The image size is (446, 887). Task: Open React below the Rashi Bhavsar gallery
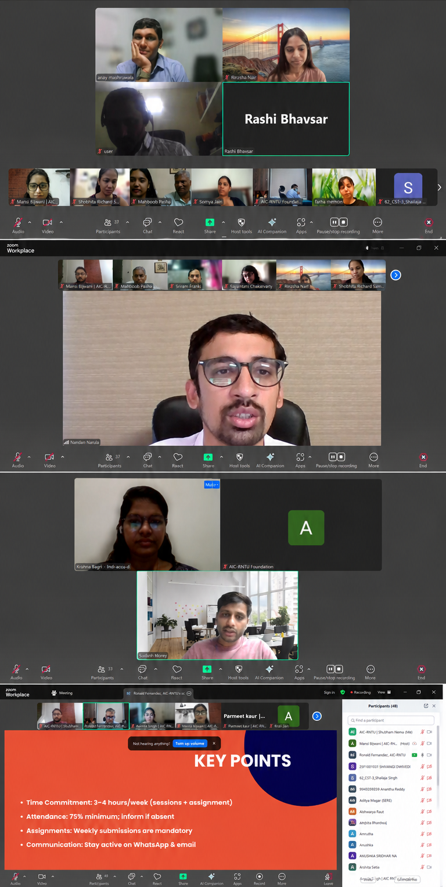pyautogui.click(x=178, y=225)
